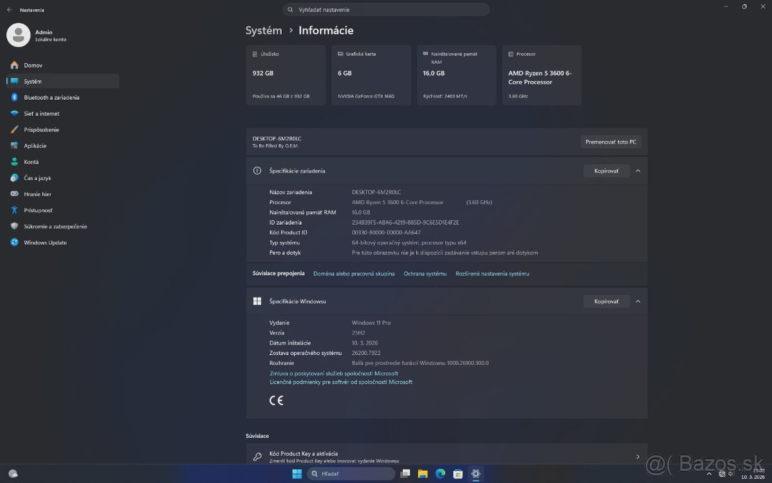Image resolution: width=772 pixels, height=483 pixels.
Task: Collapse the Špecifikácie zariadenia section
Action: point(638,171)
